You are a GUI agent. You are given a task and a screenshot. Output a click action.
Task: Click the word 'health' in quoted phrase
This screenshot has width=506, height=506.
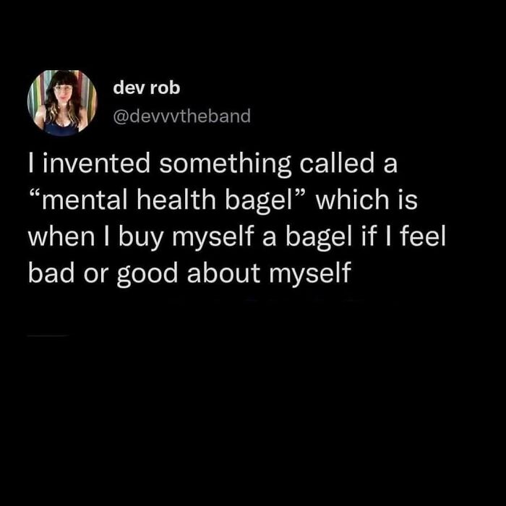176,200
